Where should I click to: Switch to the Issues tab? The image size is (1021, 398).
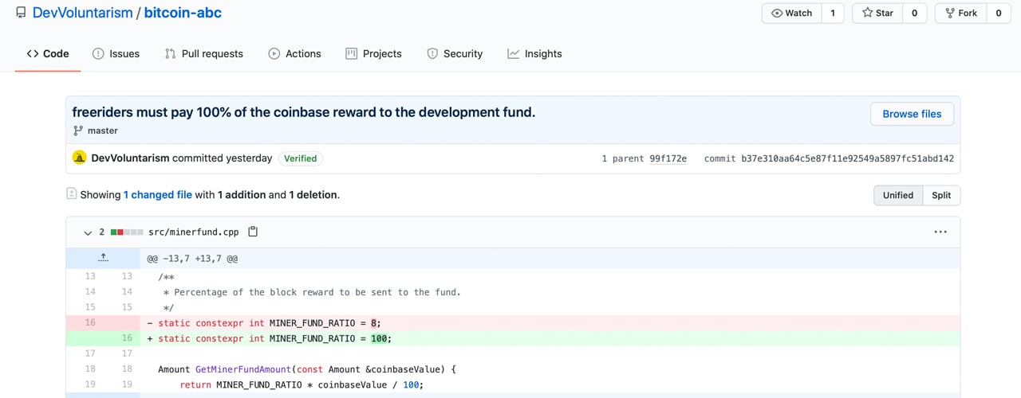(x=116, y=53)
